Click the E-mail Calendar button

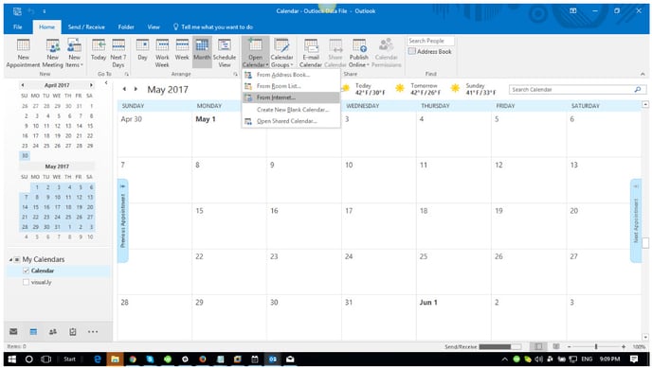pos(311,53)
